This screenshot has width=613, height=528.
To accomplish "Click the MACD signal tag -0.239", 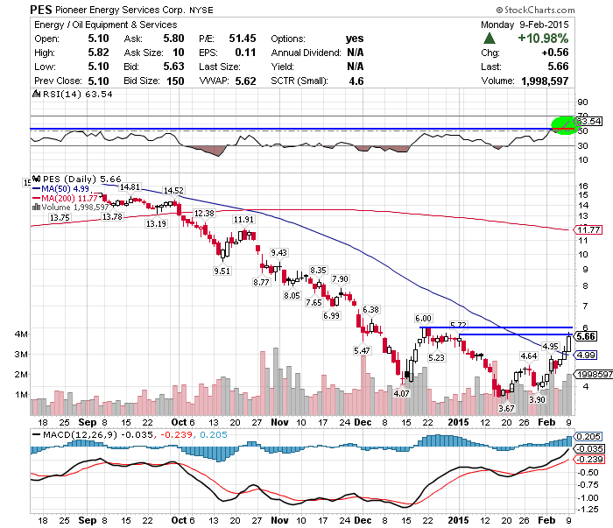I will (x=590, y=459).
